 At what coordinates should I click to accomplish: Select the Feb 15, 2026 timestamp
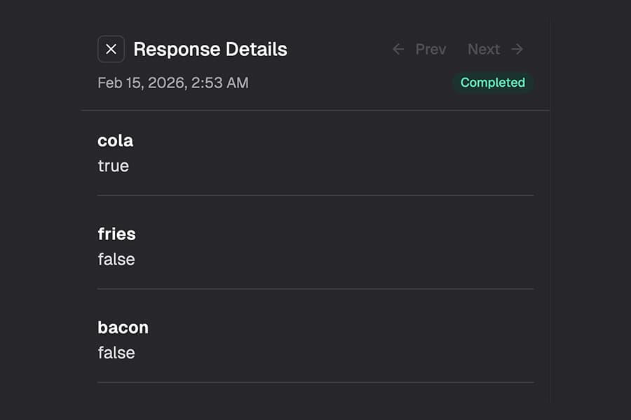point(172,83)
